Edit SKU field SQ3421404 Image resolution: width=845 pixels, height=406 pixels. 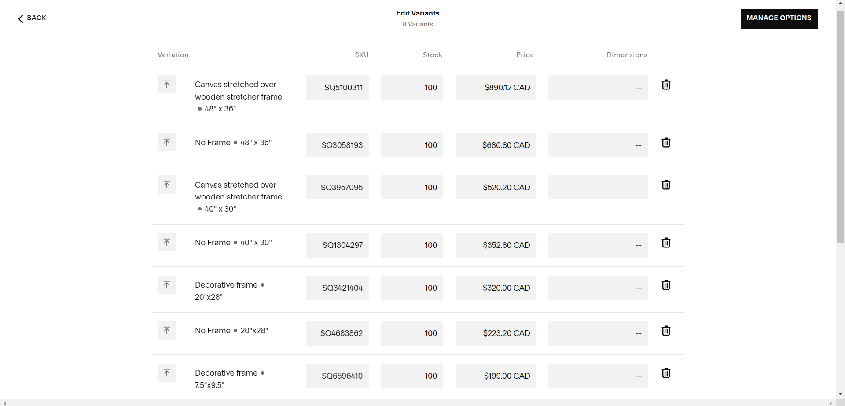click(x=338, y=288)
